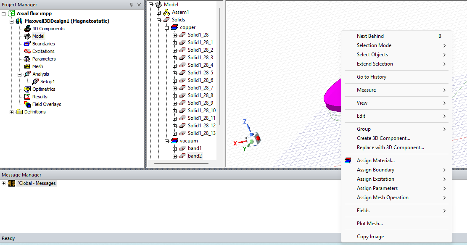
Task: Click the Boundaries icon
Action: tap(27, 44)
